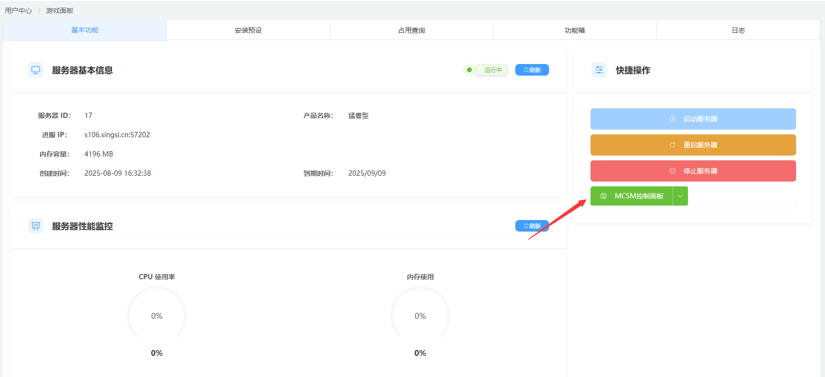825x377 pixels.
Task: Click the panel icon in MCSM控制面板
Action: tap(604, 196)
